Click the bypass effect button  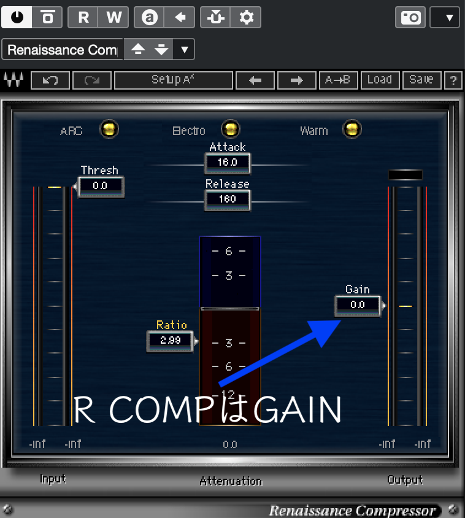[48, 17]
